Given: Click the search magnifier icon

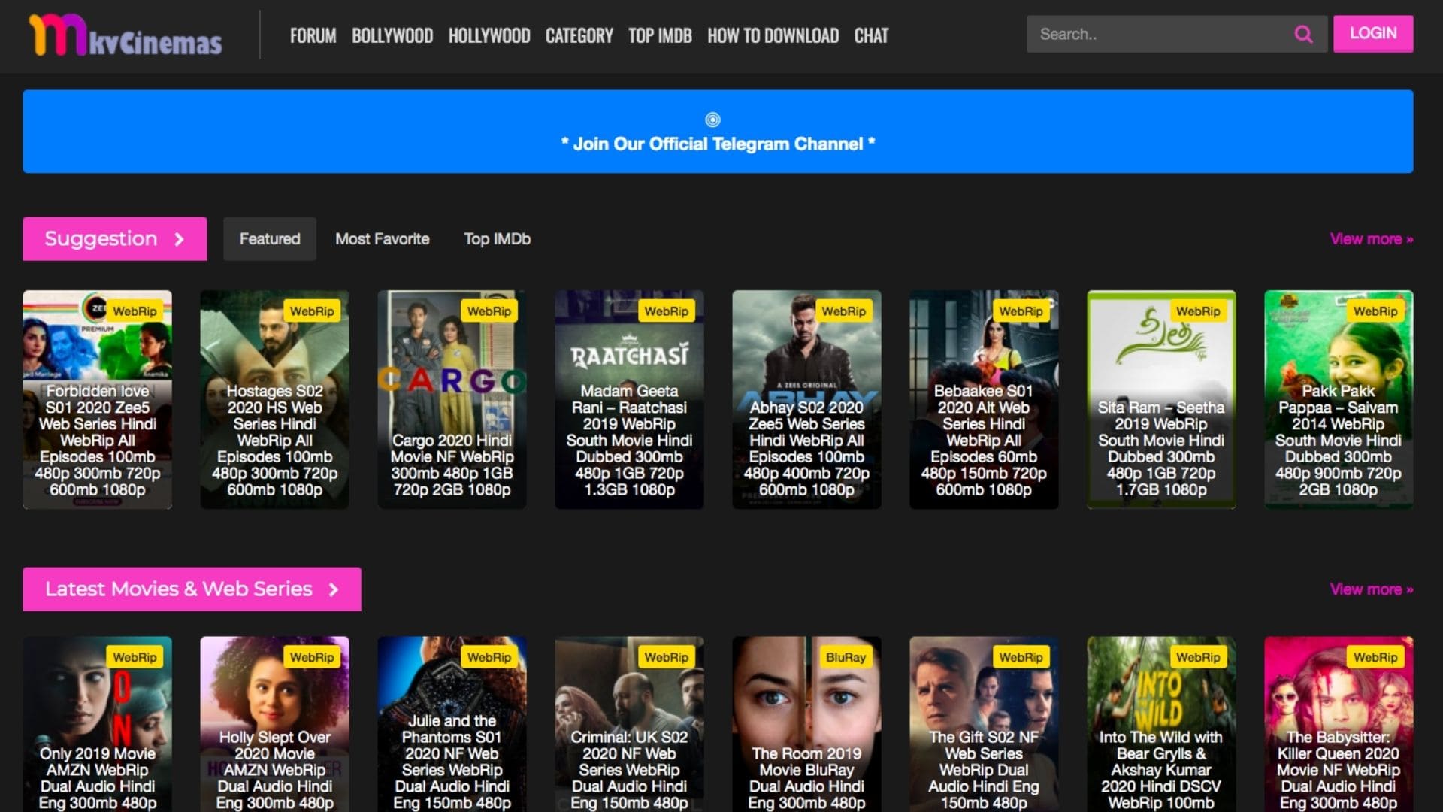Looking at the screenshot, I should [1304, 35].
